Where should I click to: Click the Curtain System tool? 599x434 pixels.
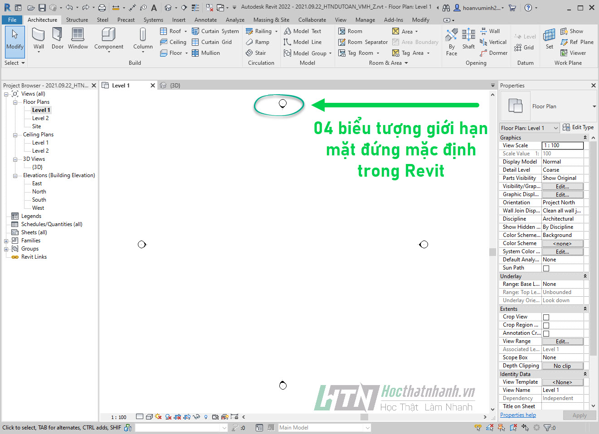pos(215,31)
